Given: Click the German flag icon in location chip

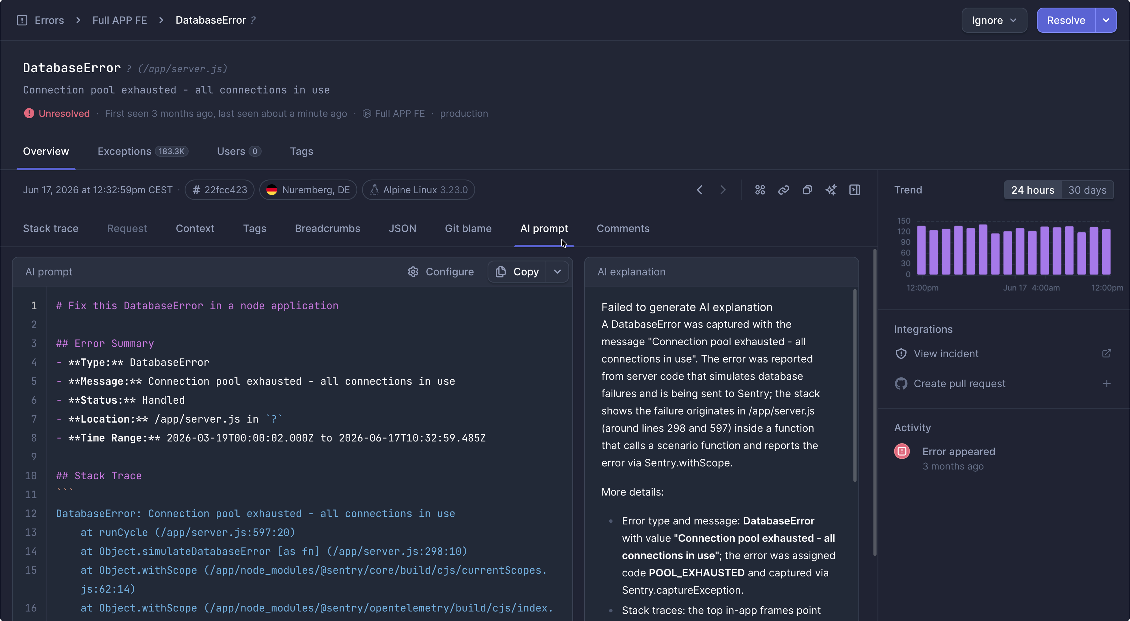Looking at the screenshot, I should pyautogui.click(x=271, y=190).
